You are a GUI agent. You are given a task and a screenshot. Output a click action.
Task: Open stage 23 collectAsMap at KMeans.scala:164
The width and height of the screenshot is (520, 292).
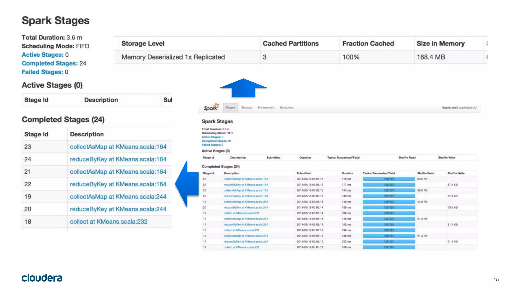pyautogui.click(x=118, y=147)
